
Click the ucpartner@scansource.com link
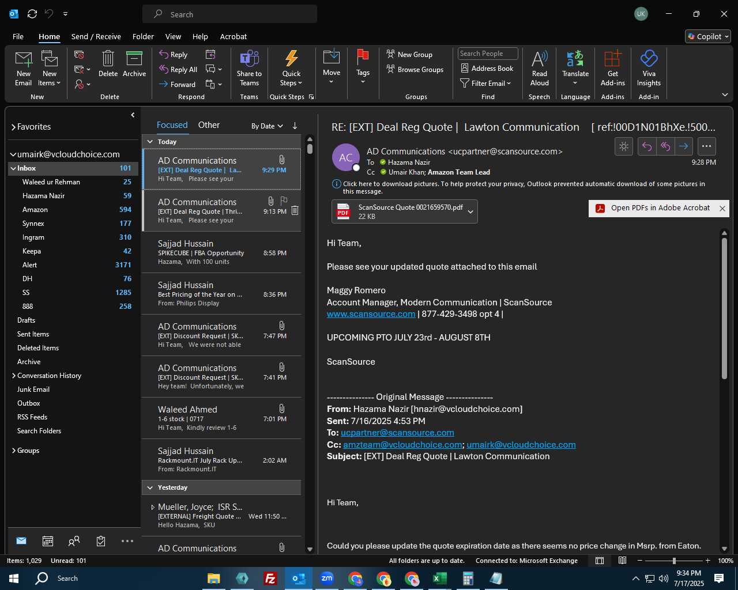coord(397,433)
